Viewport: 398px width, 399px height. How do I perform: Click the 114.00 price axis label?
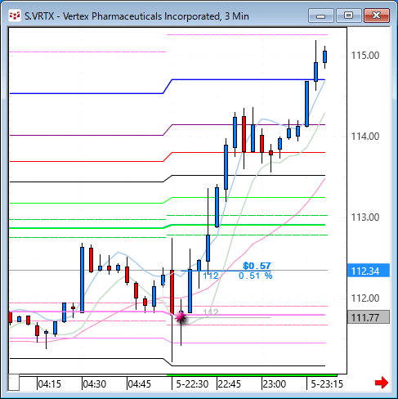365,137
